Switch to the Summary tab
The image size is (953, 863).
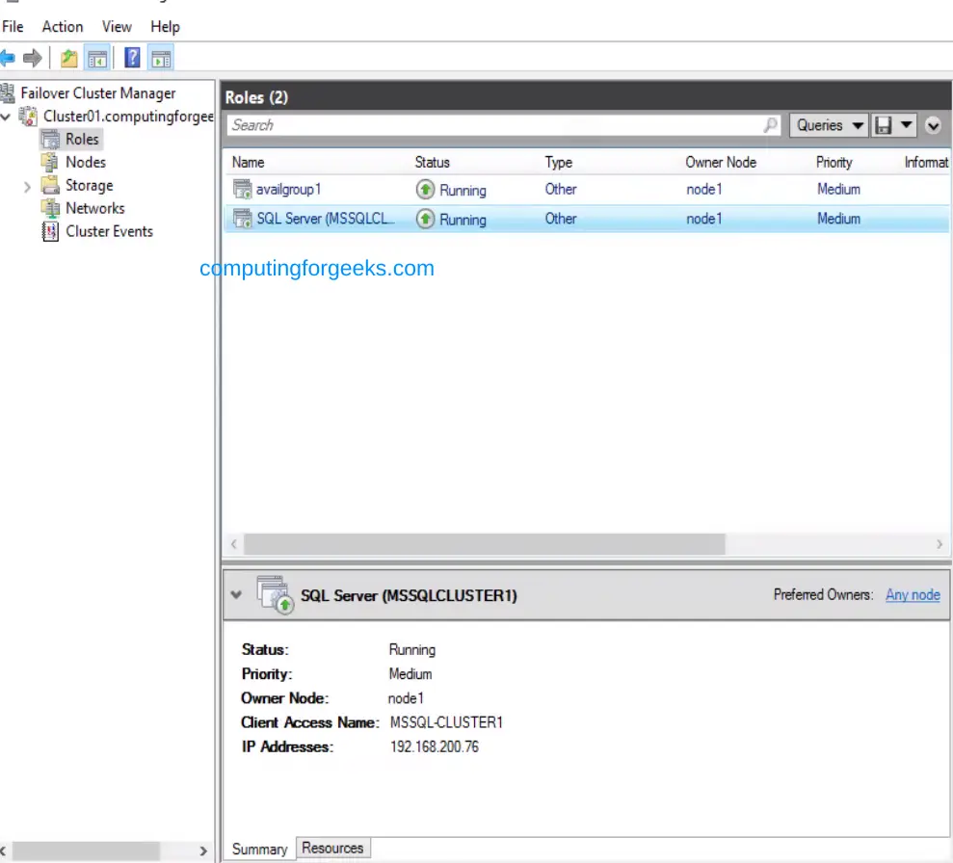[259, 849]
